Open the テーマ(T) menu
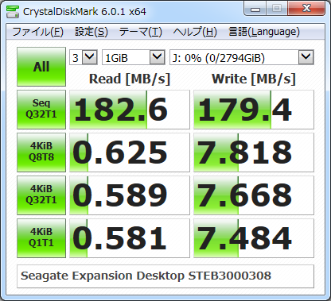This screenshot has width=331, height=301. click(x=141, y=32)
